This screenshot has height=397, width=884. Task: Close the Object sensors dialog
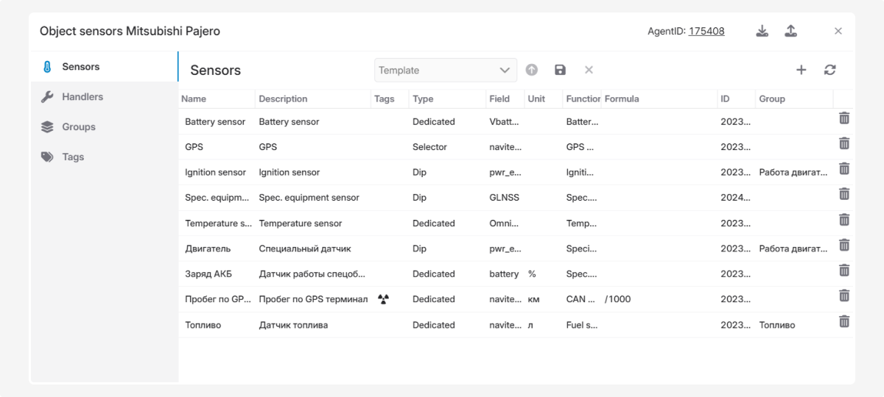pyautogui.click(x=838, y=31)
